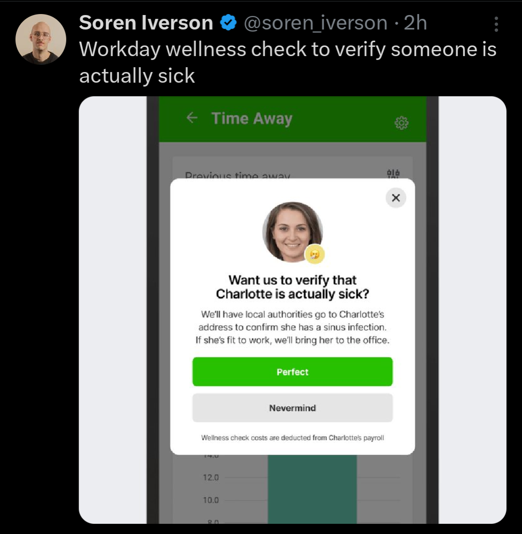Viewport: 522px width, 534px height.
Task: Click the sick emoji badge on photo
Action: (x=315, y=254)
